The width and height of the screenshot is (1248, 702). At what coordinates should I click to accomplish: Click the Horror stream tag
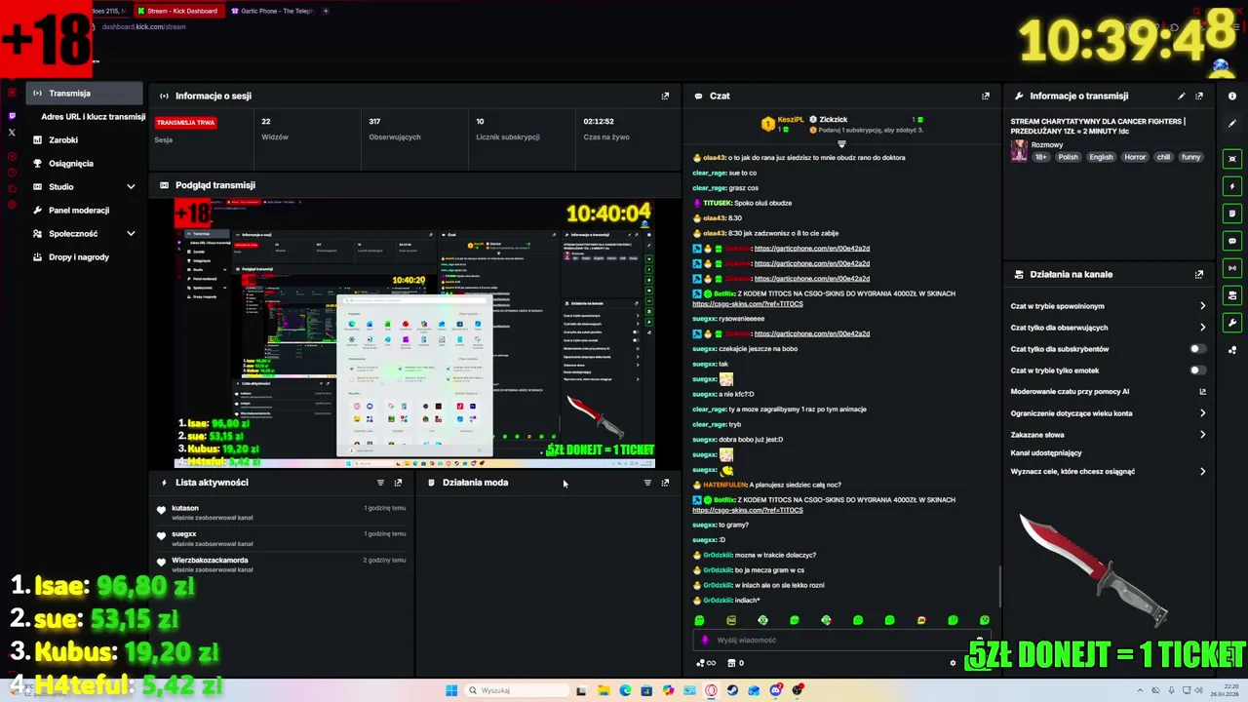point(1135,157)
